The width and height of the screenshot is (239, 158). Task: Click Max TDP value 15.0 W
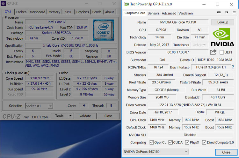tap(82, 27)
